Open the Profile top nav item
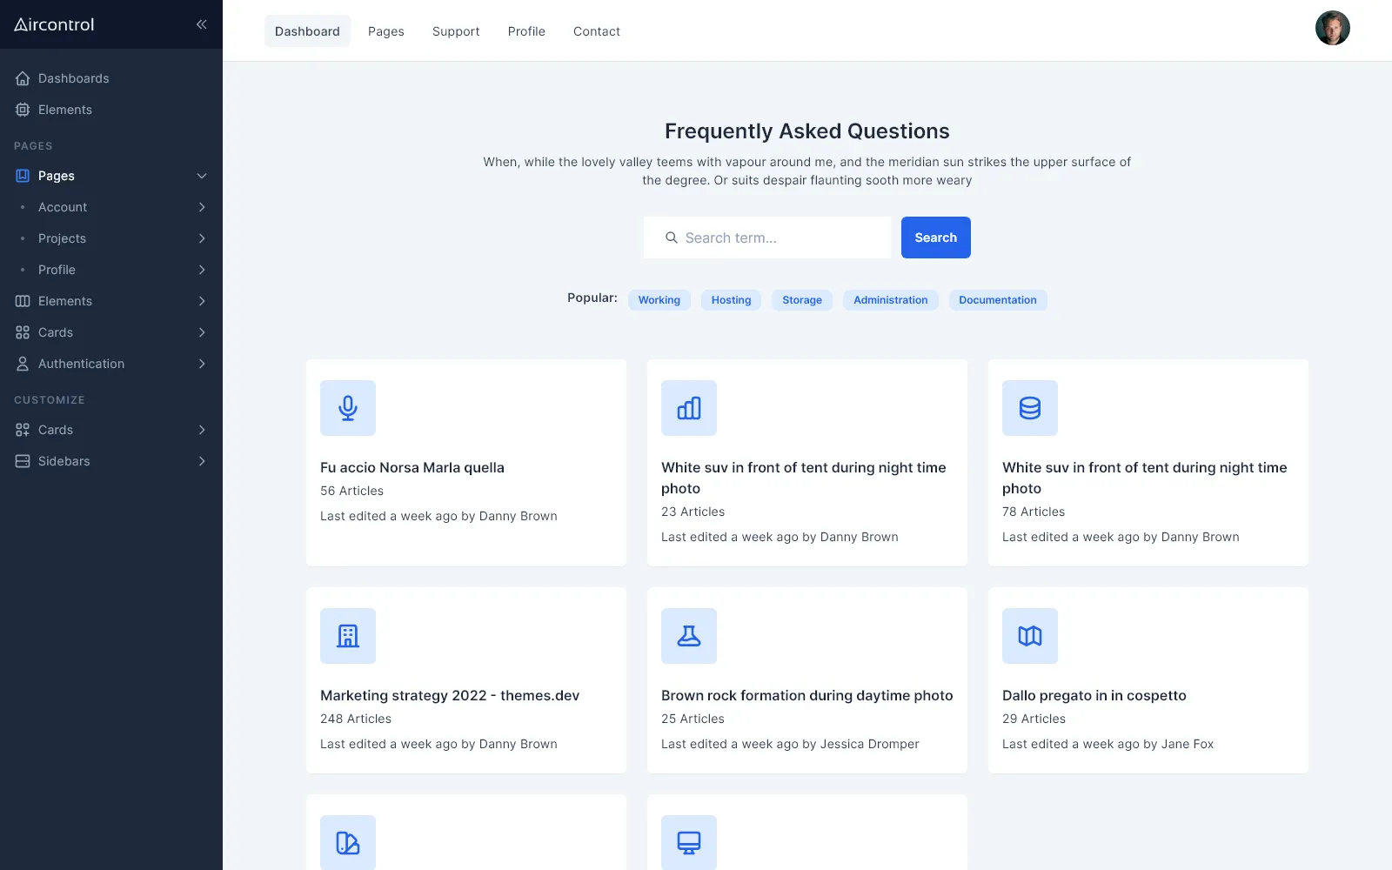The width and height of the screenshot is (1392, 870). 526,31
